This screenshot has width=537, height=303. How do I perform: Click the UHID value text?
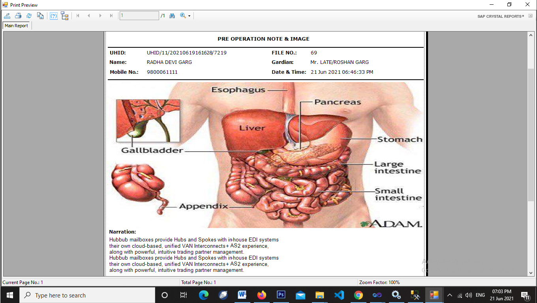click(x=186, y=52)
